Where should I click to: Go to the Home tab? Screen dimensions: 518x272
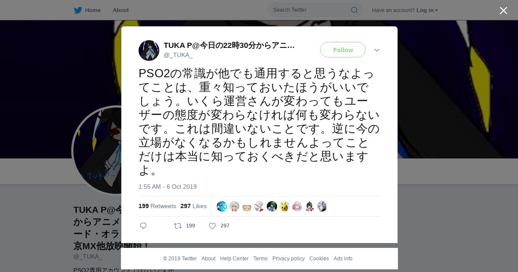click(87, 10)
